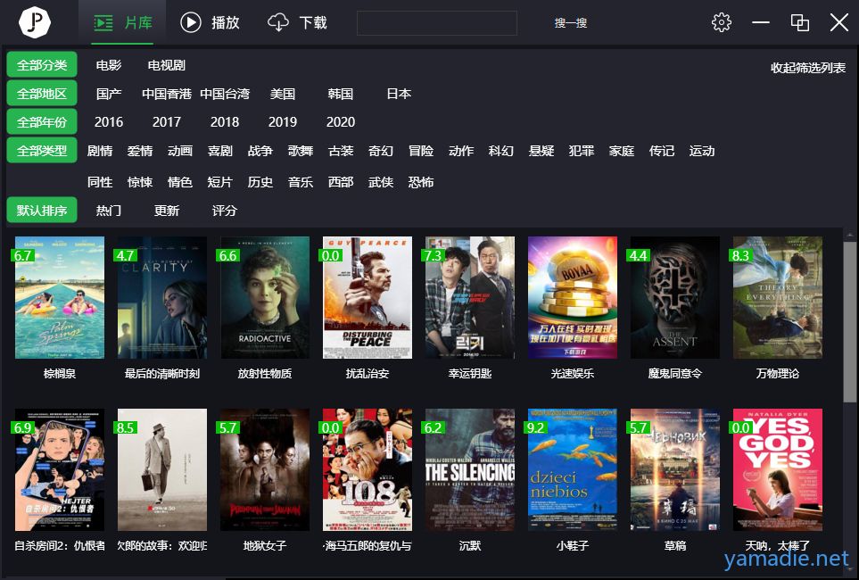The width and height of the screenshot is (859, 580).
Task: Open the 万物理论 poster
Action: coord(777,298)
